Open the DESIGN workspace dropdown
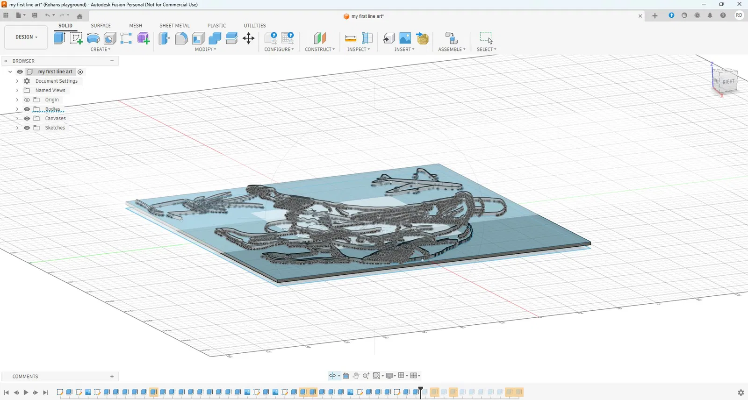Image resolution: width=748 pixels, height=400 pixels. click(26, 37)
